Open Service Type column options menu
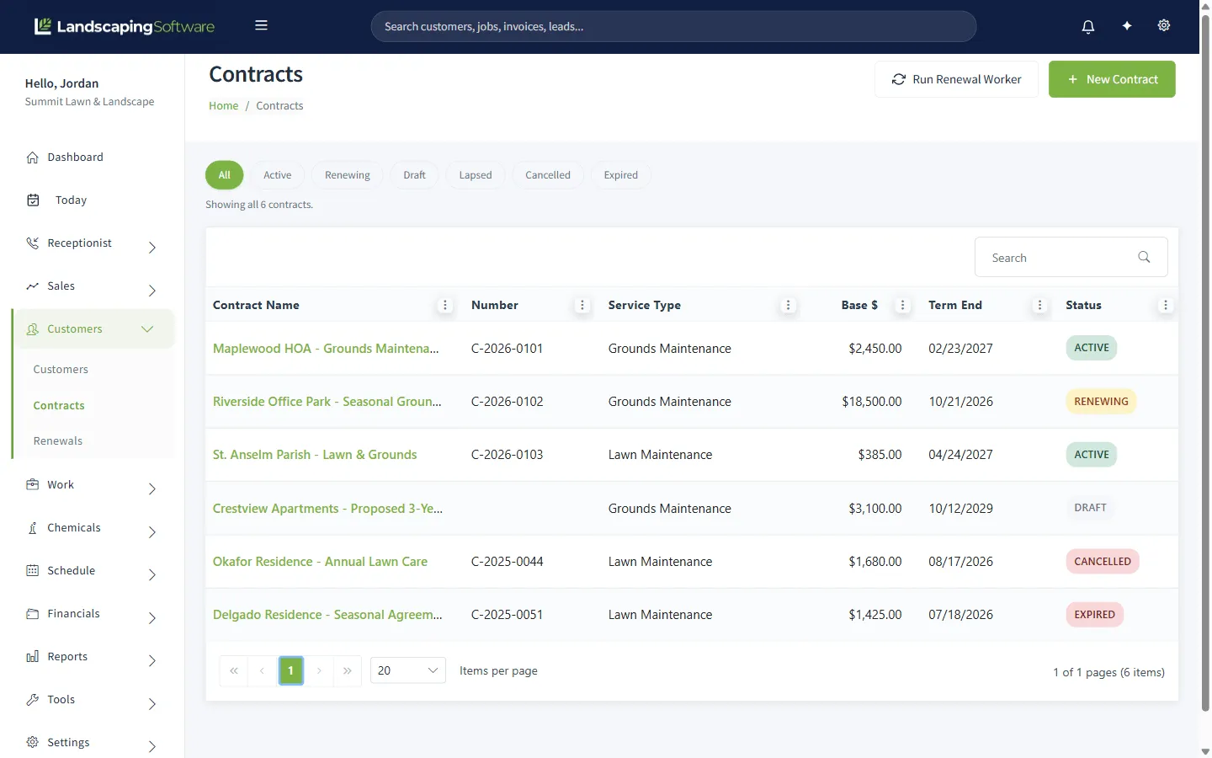The height and width of the screenshot is (758, 1212). [x=789, y=306]
